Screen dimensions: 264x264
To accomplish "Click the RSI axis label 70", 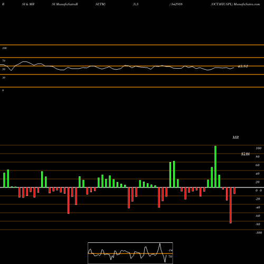I will tap(4, 61).
